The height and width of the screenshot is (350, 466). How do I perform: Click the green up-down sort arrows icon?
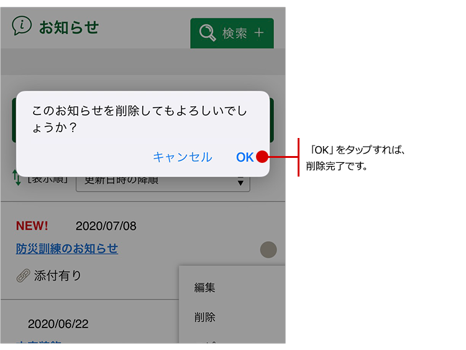(x=17, y=180)
